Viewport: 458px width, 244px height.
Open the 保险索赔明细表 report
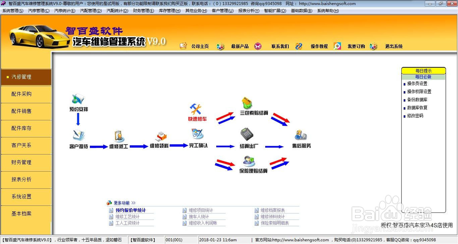(x=275, y=223)
